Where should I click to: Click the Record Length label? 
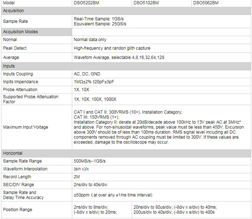click(17, 177)
